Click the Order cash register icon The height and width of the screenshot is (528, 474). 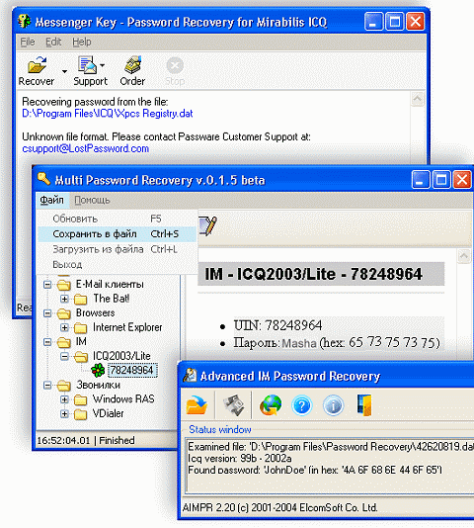132,64
